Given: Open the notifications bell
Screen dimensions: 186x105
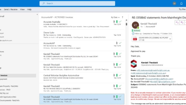Looking at the screenshot, I should click(x=181, y=3).
